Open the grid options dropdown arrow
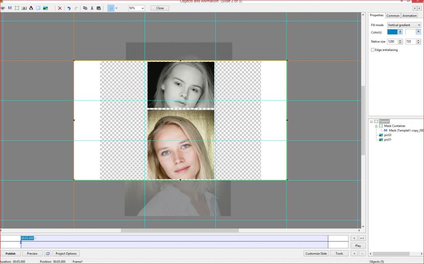This screenshot has height=264, width=424. coord(117,8)
